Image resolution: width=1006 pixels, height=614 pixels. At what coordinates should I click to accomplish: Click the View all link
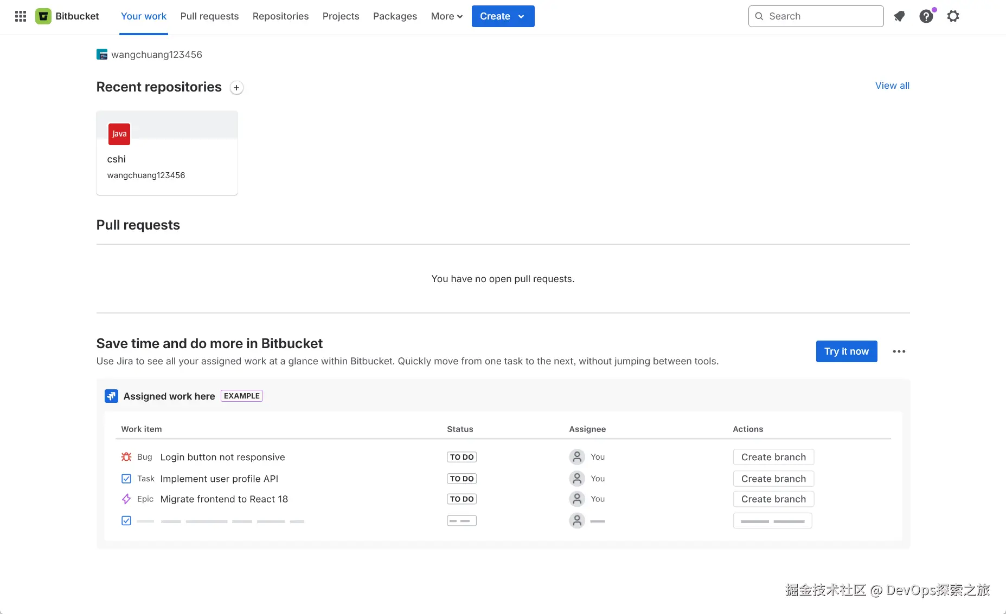(892, 86)
